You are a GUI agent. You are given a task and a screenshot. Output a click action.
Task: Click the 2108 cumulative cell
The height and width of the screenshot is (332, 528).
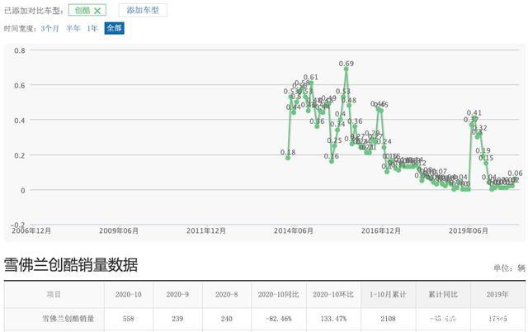[x=388, y=319]
